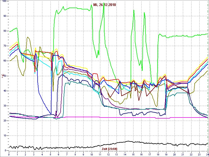Select hour 9 on the time axis
Viewport: 209px width, 157px height.
83,154
